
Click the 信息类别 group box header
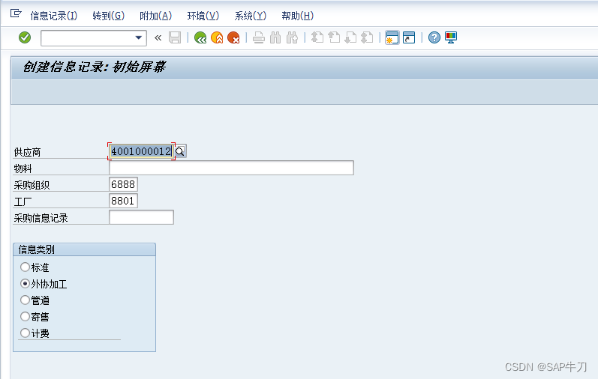coord(84,249)
